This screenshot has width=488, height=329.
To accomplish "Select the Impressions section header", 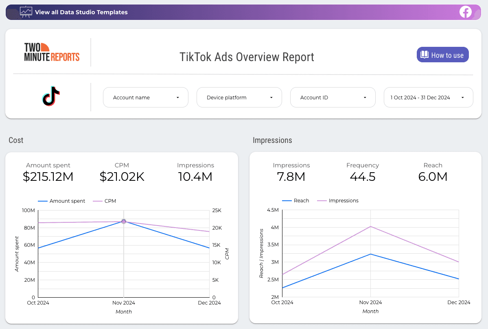I will tap(272, 140).
